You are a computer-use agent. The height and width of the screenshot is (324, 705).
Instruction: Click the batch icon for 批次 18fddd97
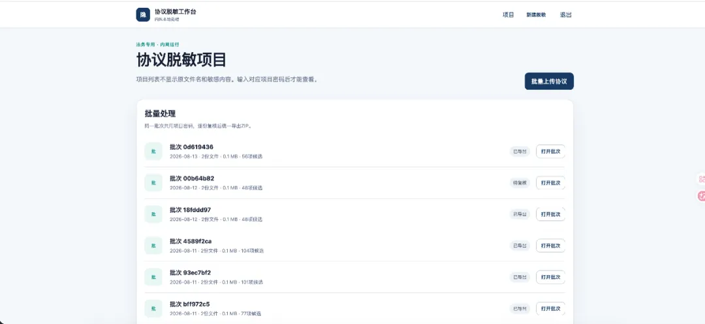(153, 214)
